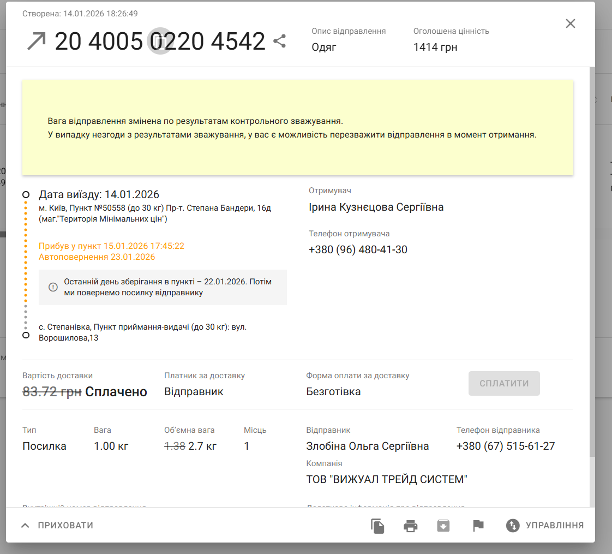
Task: Click the last storage day notice
Action: click(x=163, y=287)
